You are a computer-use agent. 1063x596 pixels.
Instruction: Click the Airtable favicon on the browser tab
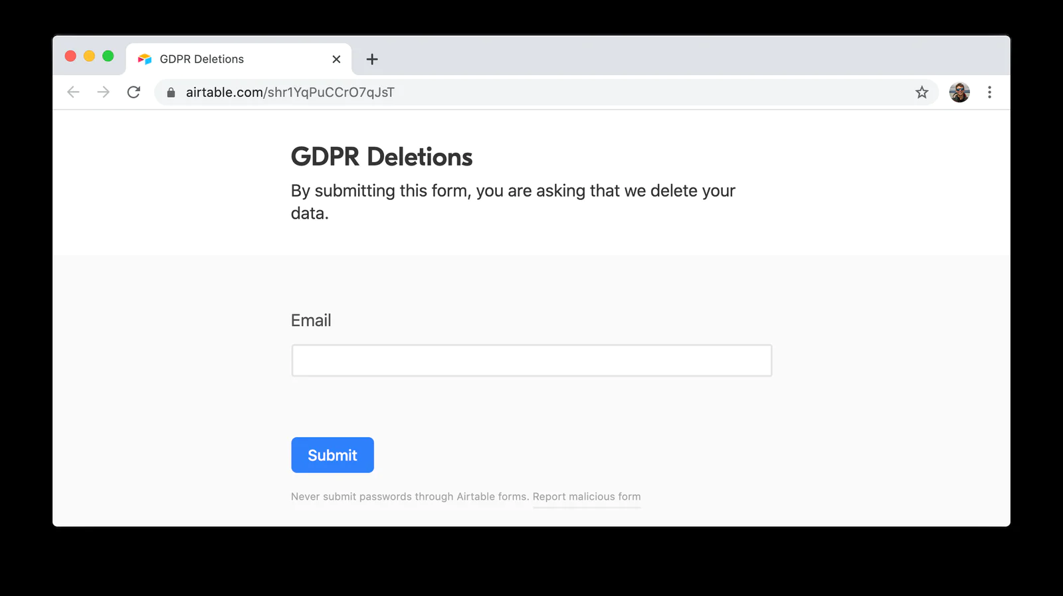[143, 58]
